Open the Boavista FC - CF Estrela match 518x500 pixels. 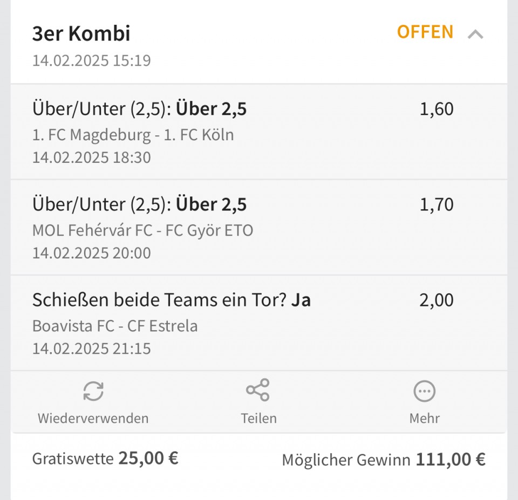click(115, 326)
